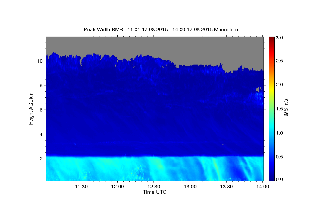Click the 12:00 time tick label
Screen dimensions: 326x217
(x=117, y=187)
